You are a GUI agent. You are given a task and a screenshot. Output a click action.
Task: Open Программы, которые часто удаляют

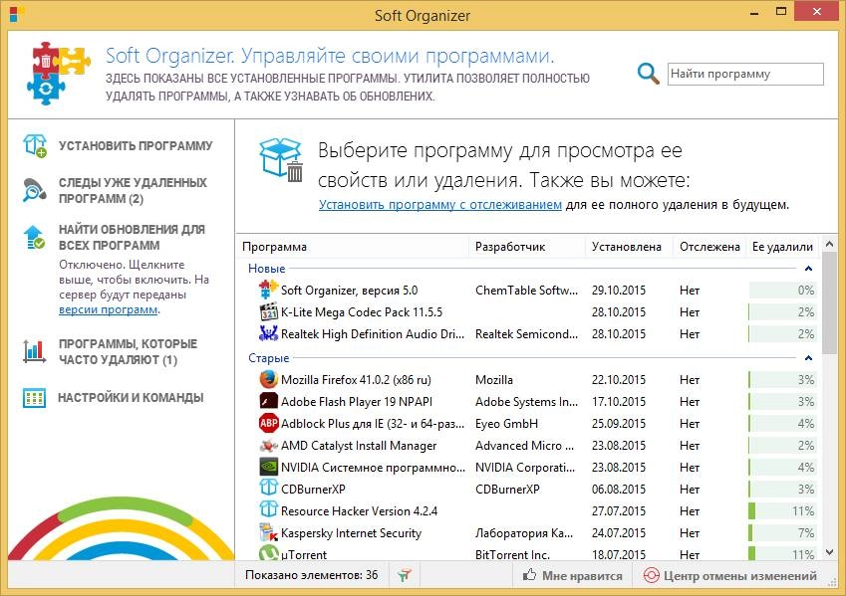click(128, 351)
